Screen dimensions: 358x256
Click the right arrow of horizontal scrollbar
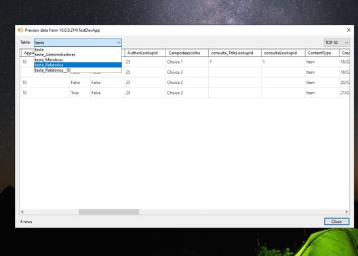[346, 212]
